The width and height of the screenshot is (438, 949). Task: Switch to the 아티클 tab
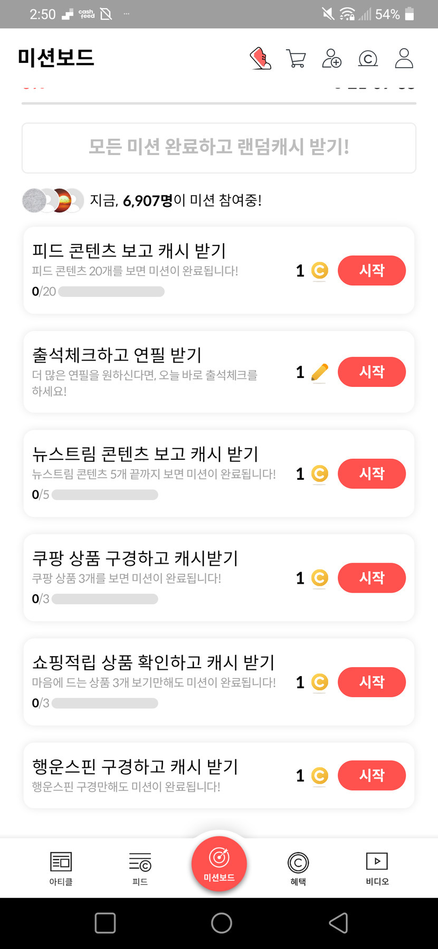point(61,868)
